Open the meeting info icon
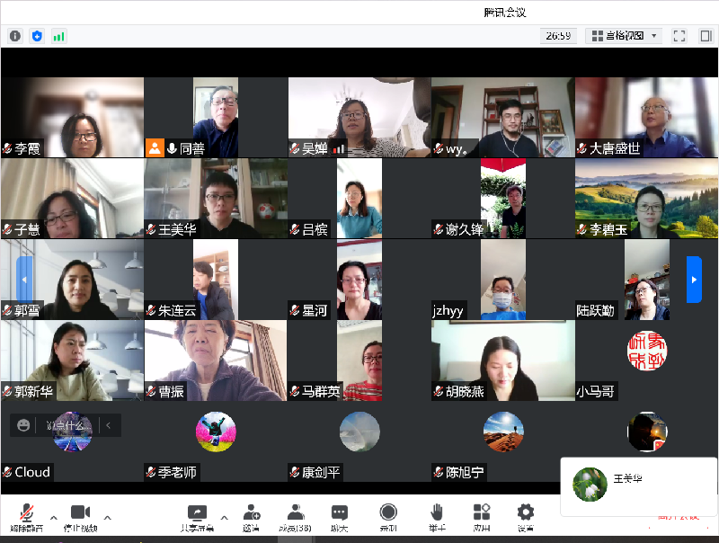Screen dimensions: 719x543 [14, 36]
